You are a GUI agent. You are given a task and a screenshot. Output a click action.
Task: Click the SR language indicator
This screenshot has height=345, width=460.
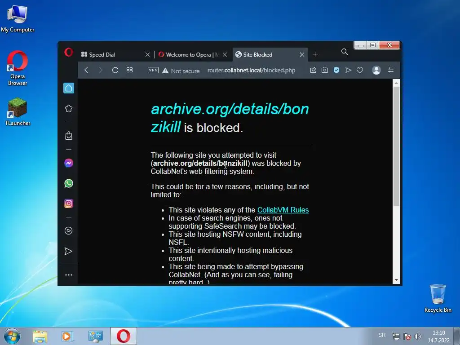(x=382, y=335)
